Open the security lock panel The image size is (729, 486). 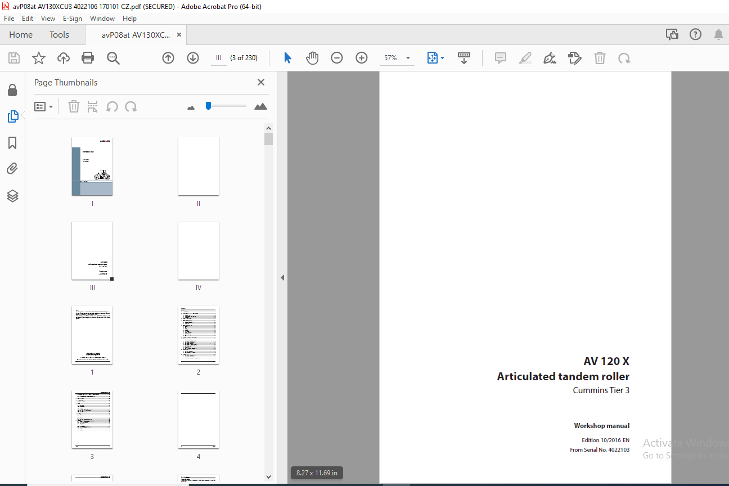(x=12, y=90)
